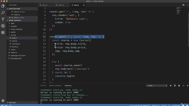Open the notifications bell in status bar
The height and width of the screenshot is (106, 189).
[187, 105]
